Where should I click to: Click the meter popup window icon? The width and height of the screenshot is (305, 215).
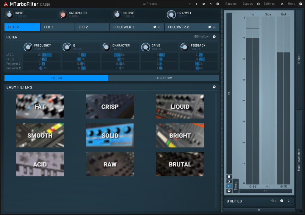(229, 181)
